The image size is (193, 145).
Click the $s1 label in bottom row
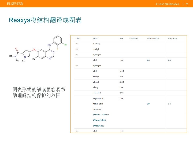tap(77, 131)
